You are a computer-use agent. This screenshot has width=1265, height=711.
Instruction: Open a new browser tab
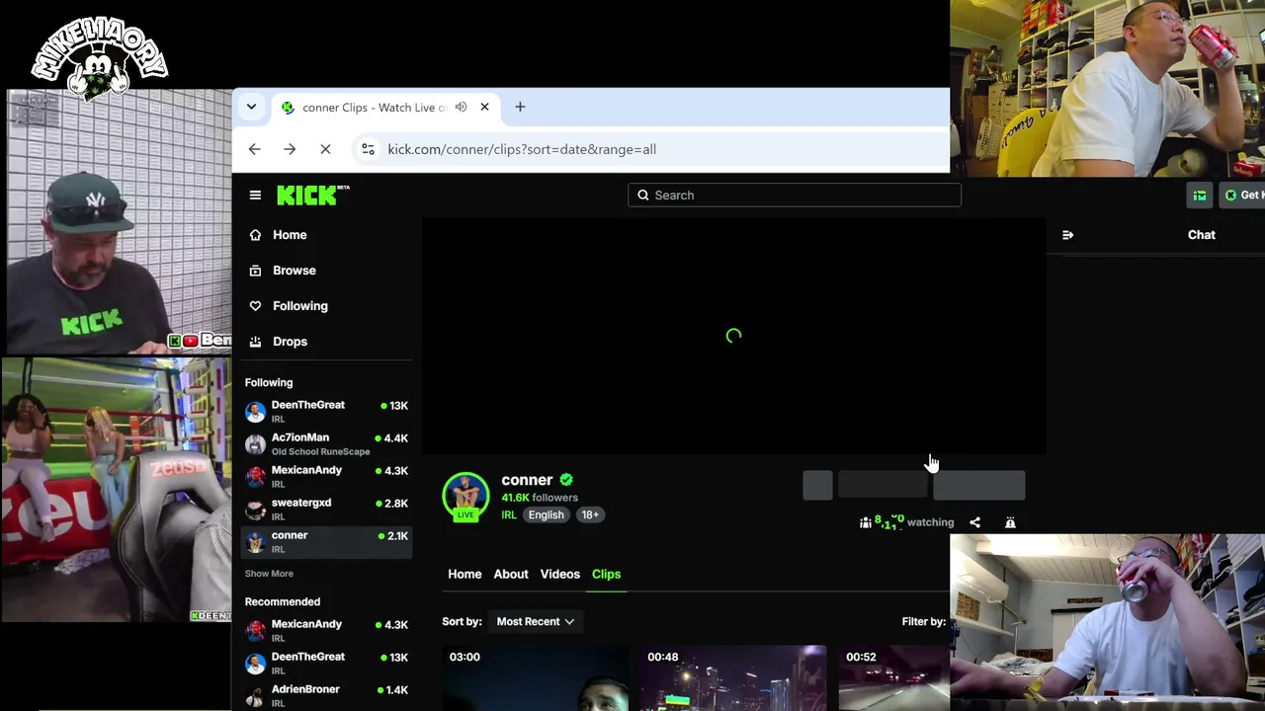point(520,107)
